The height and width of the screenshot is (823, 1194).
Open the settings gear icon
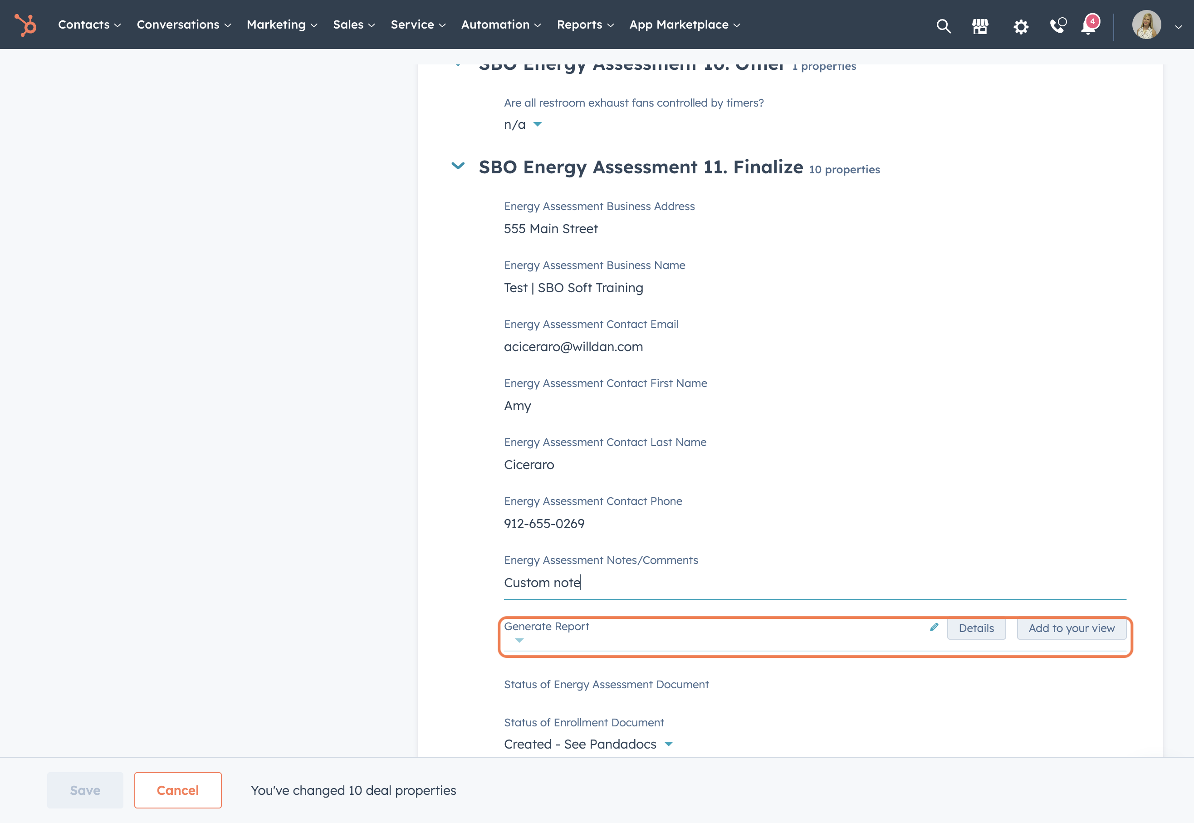[1021, 26]
